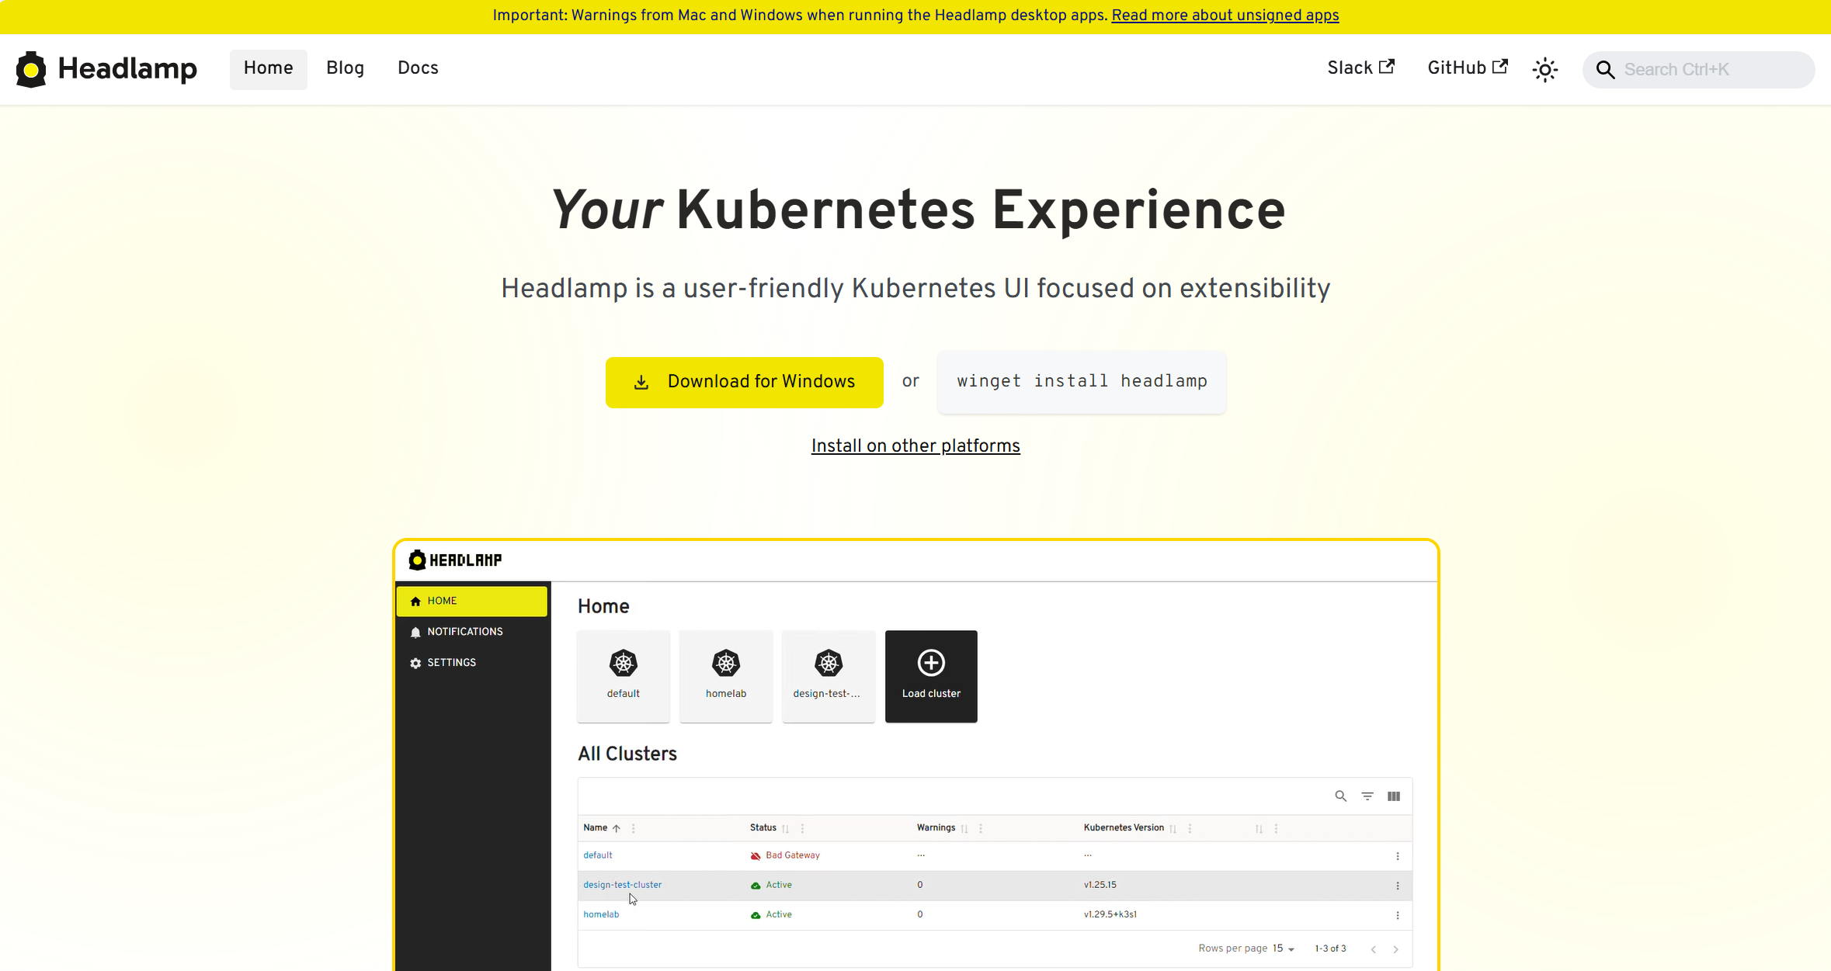1831x971 pixels.
Task: Click the Load cluster plus tile
Action: 931,676
